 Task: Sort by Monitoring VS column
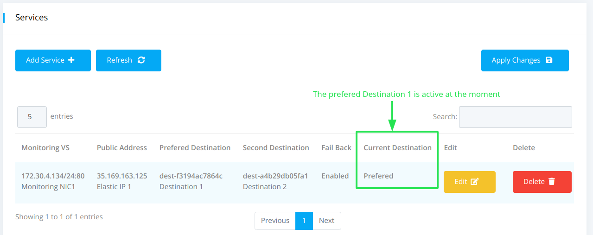[x=45, y=148]
